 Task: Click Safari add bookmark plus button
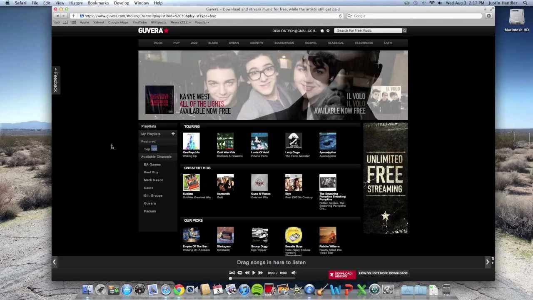pos(73,16)
